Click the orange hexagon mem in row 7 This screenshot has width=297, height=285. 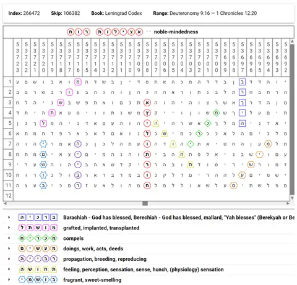(x=268, y=144)
